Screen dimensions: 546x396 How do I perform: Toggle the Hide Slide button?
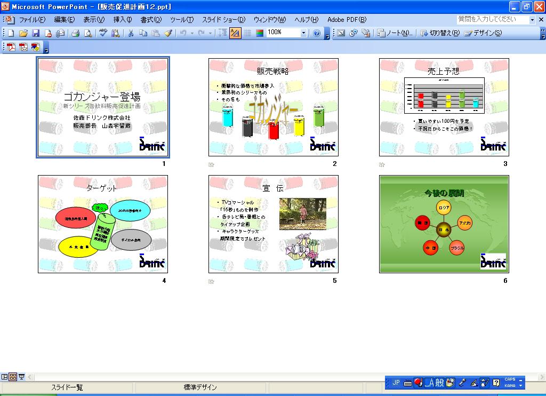click(x=341, y=33)
